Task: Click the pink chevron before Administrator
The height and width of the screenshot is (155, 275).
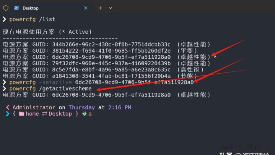Action: [x=8, y=108]
